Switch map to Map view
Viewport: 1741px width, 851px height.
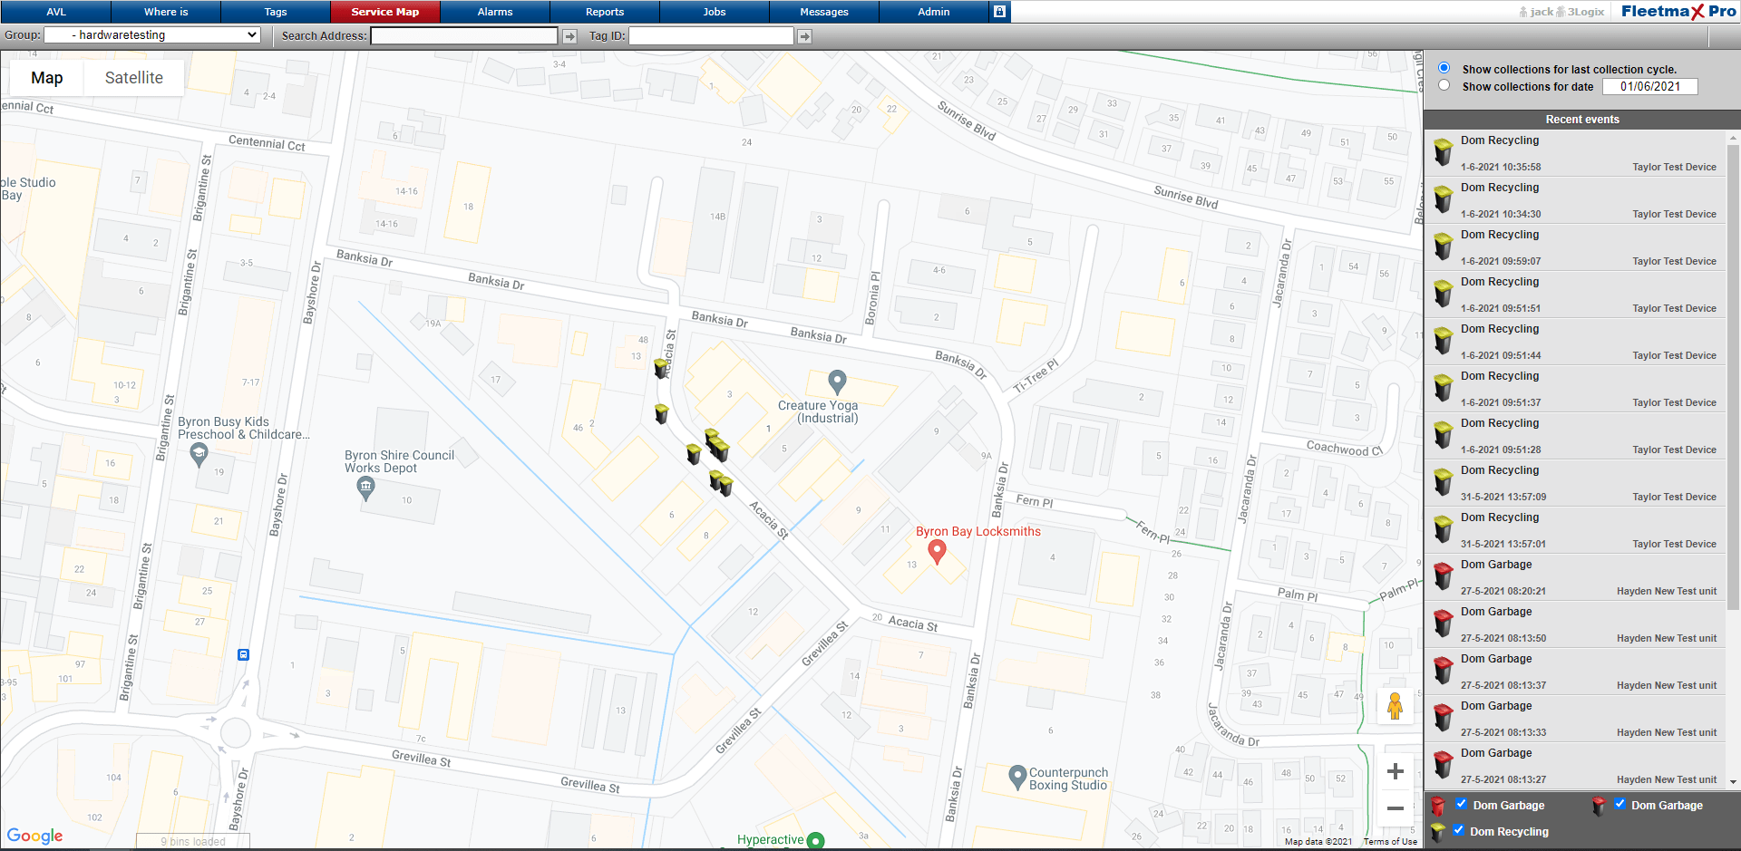click(x=47, y=78)
